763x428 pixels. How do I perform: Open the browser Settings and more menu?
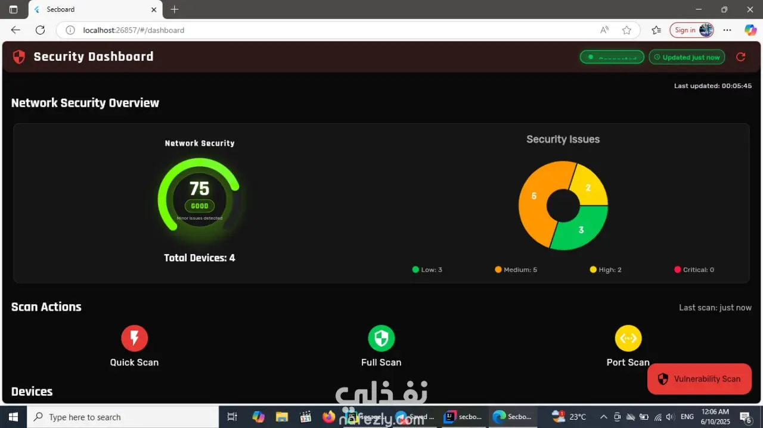point(727,30)
